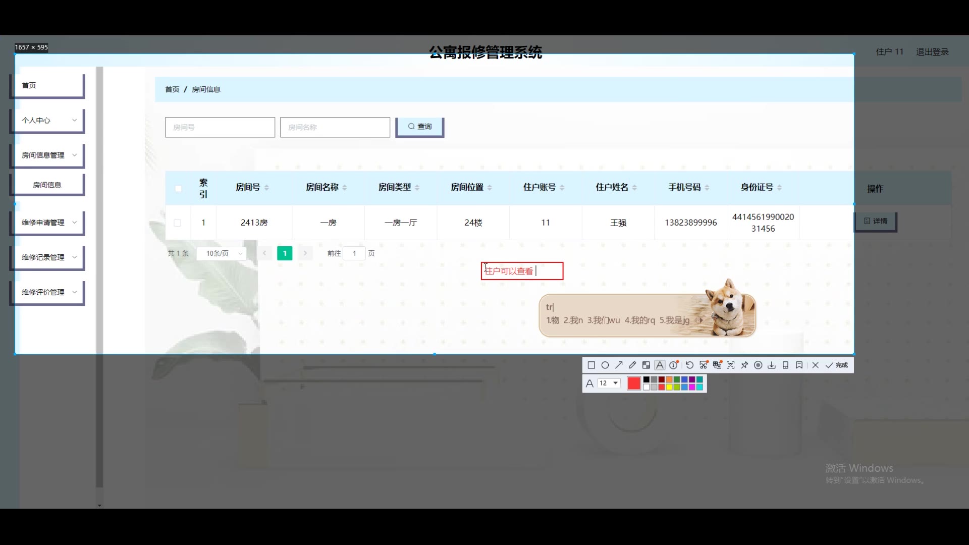Sort by 手机号码 column

707,188
